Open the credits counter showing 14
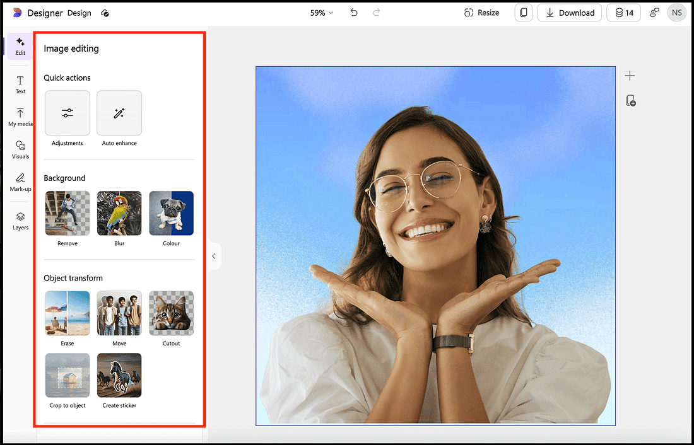Viewport: 694px width, 445px height. pos(623,13)
